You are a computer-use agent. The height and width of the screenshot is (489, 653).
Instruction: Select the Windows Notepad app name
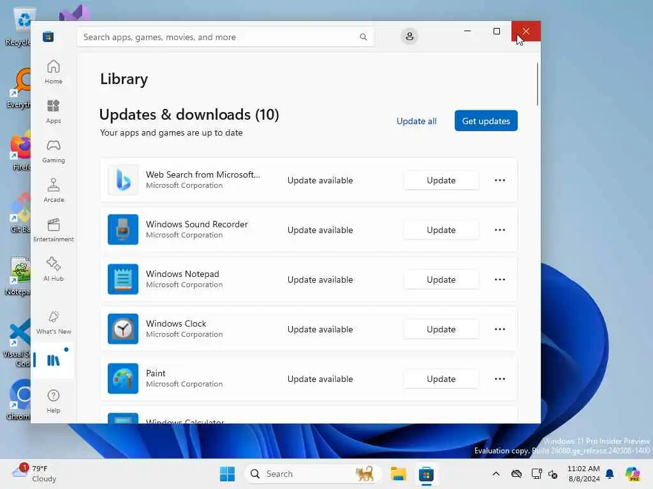coord(182,274)
